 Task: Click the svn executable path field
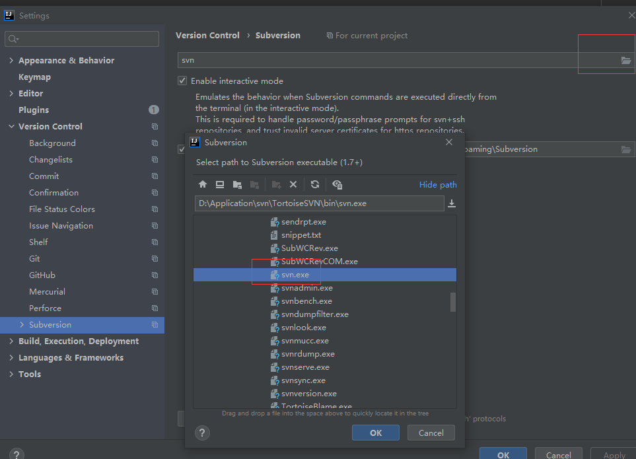point(398,60)
